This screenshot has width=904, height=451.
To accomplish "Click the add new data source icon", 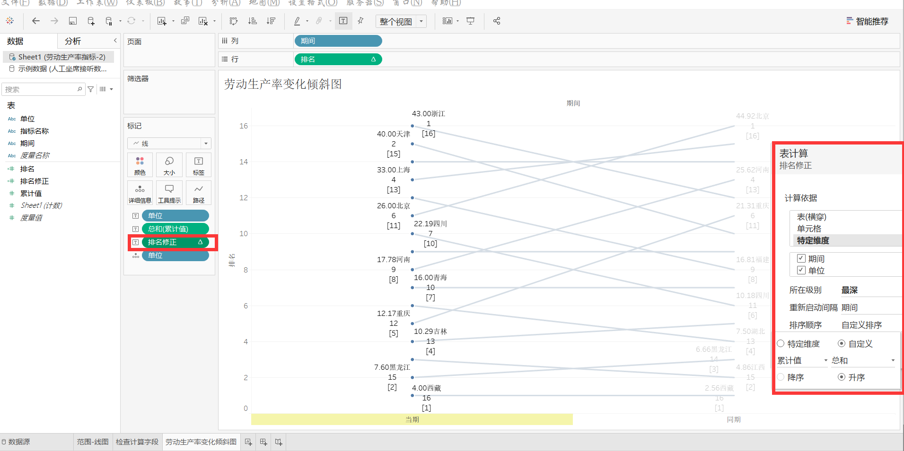I will coord(91,21).
